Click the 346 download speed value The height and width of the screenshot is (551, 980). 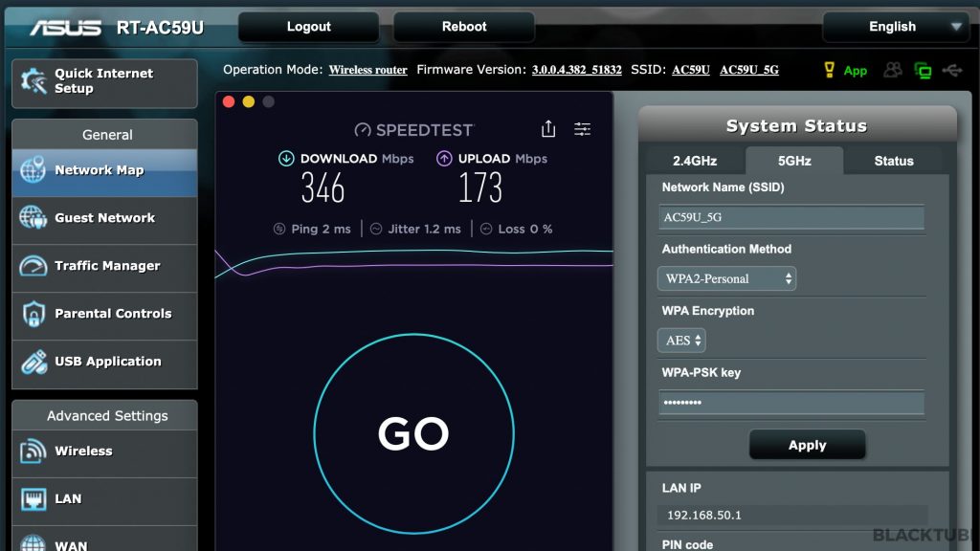click(x=323, y=187)
